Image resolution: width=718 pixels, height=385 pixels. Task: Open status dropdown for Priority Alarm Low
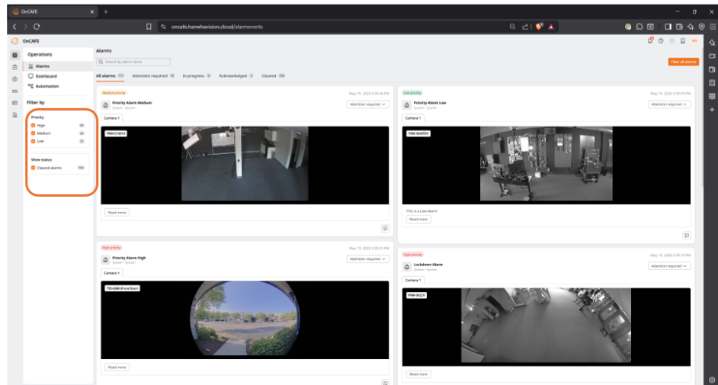point(669,104)
